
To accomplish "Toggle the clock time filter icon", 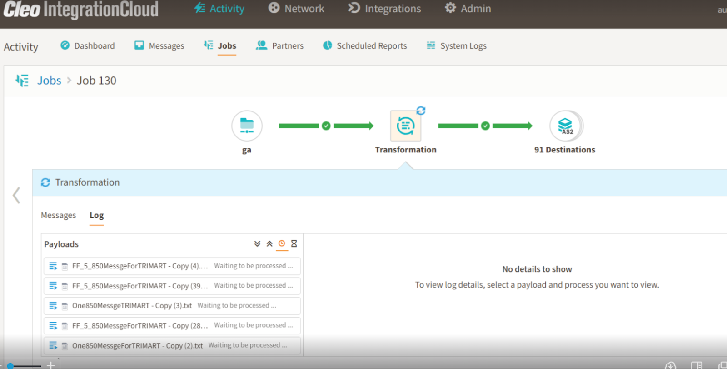I will pos(282,244).
